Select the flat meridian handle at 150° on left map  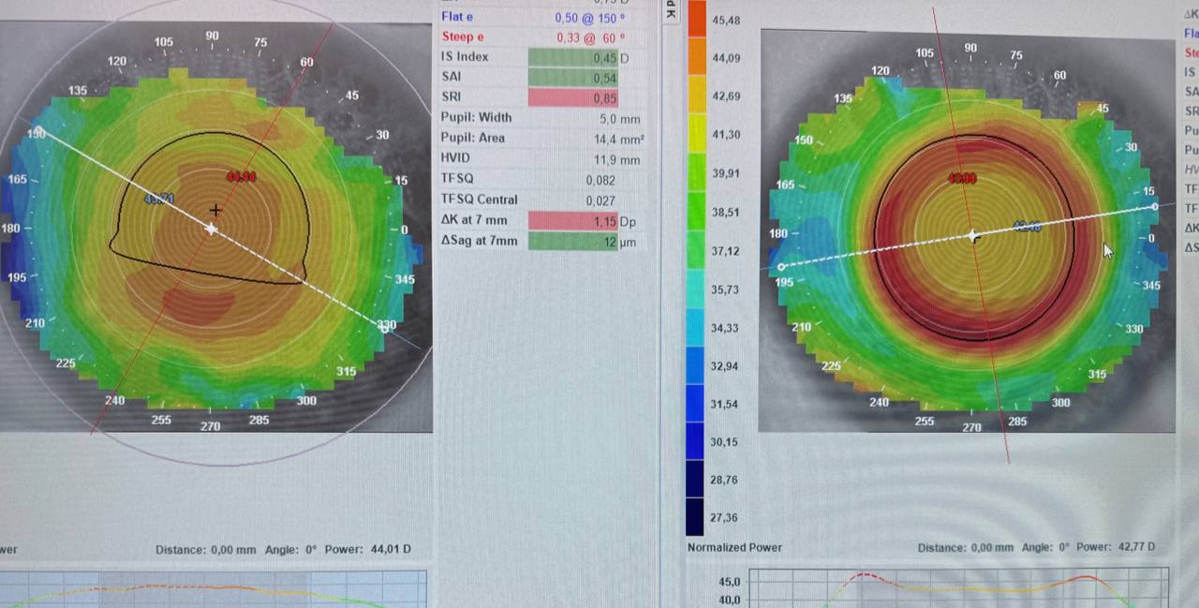click(39, 130)
